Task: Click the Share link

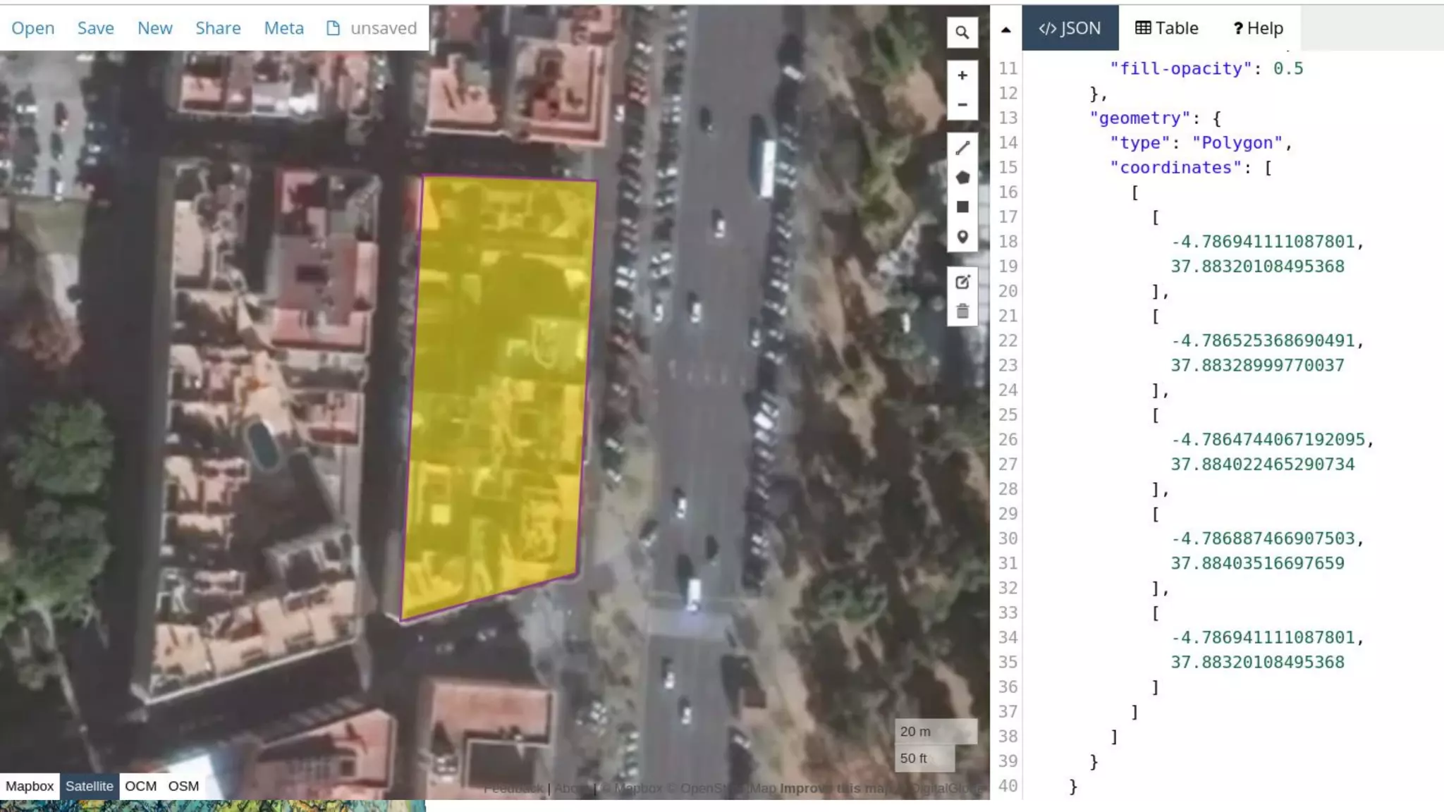Action: tap(218, 28)
